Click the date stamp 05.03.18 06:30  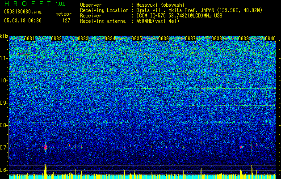(x=23, y=21)
